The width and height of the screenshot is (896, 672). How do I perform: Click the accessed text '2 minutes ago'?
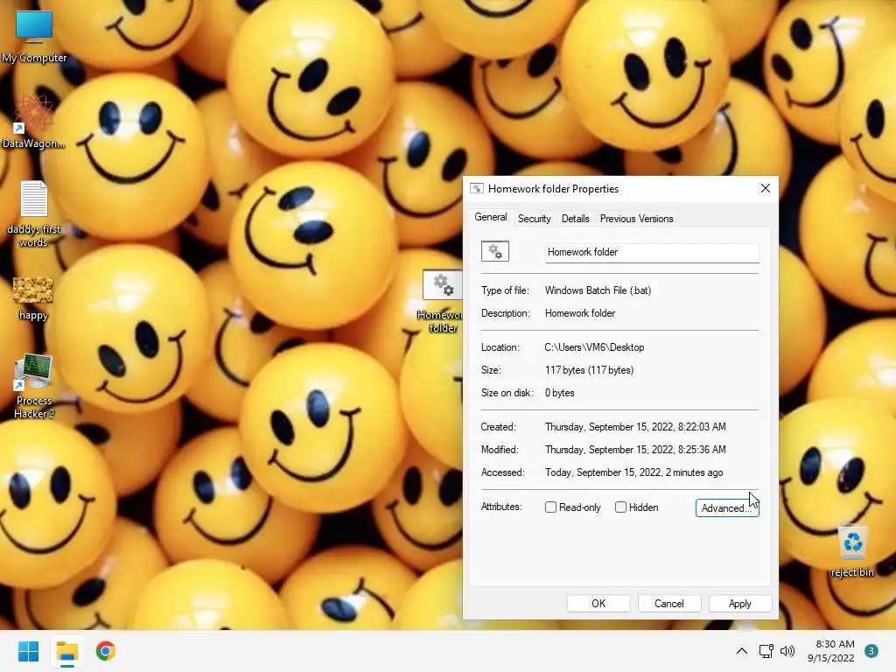pos(694,472)
